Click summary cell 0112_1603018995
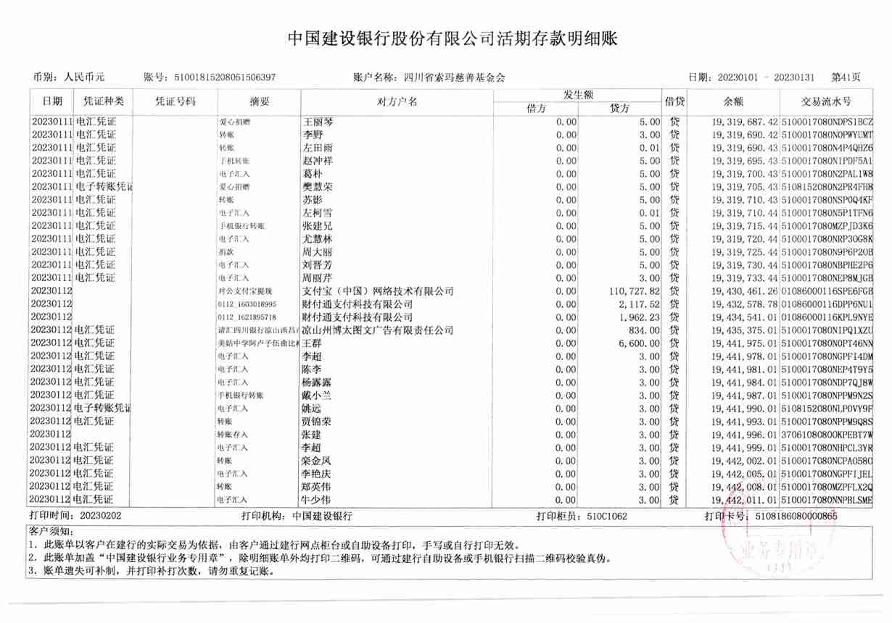Image resolution: width=892 pixels, height=623 pixels. click(247, 304)
